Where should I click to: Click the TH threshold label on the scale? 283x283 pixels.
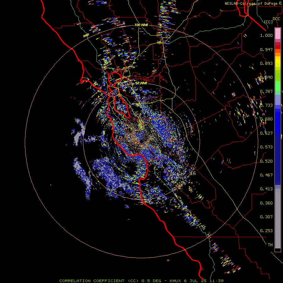(270, 245)
